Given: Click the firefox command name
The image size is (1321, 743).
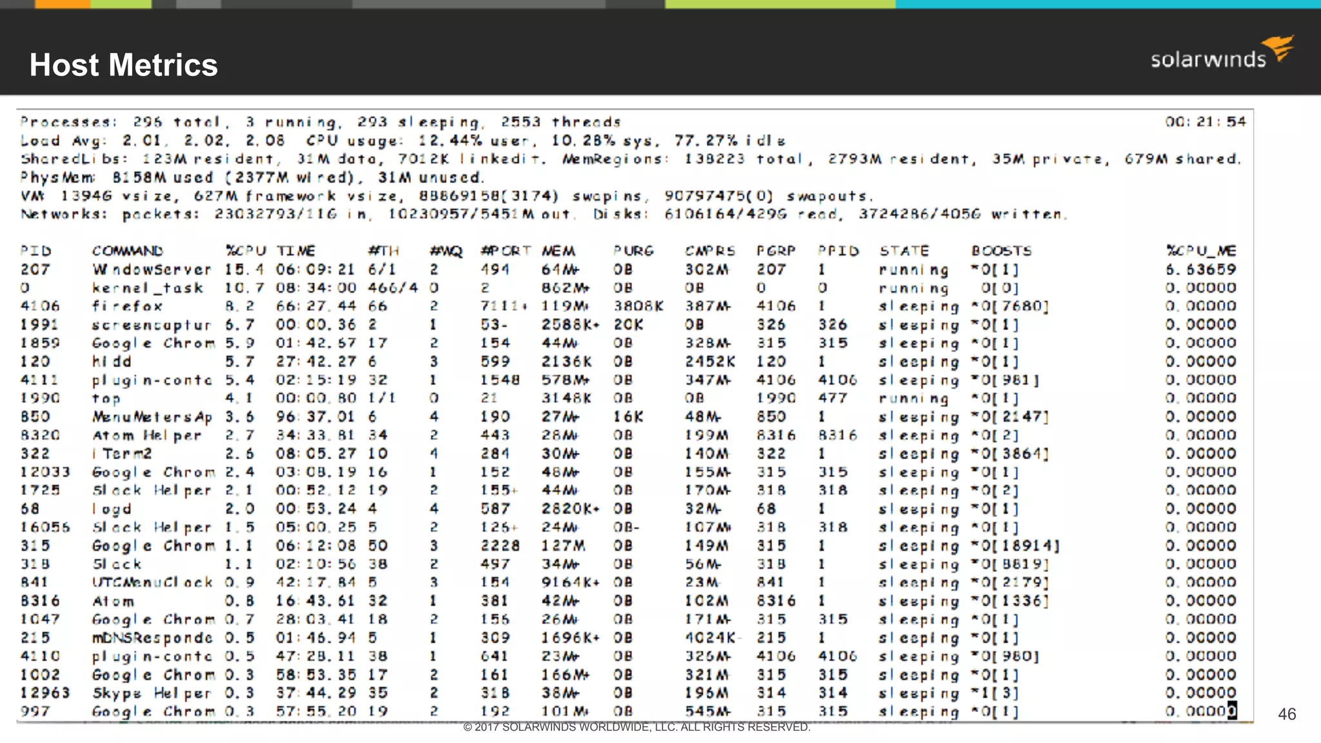Looking at the screenshot, I should (127, 306).
